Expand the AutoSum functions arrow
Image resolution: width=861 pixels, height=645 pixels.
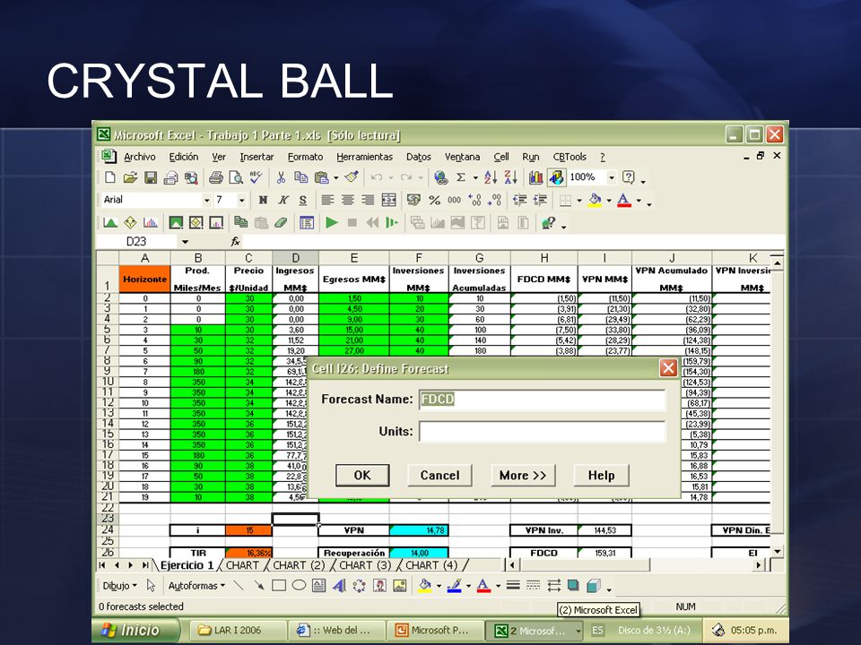pos(475,177)
